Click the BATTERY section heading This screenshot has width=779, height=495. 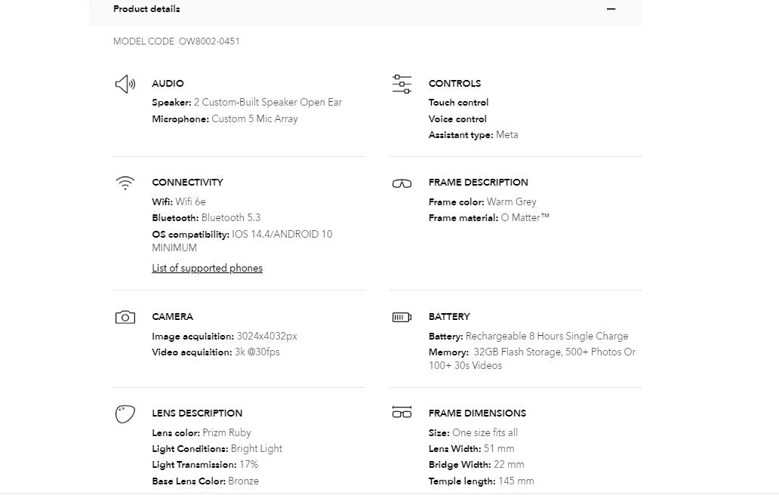click(449, 317)
